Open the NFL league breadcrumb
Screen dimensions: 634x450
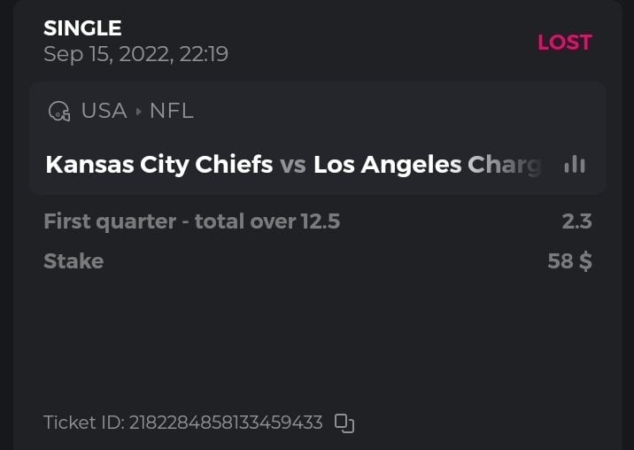(171, 112)
